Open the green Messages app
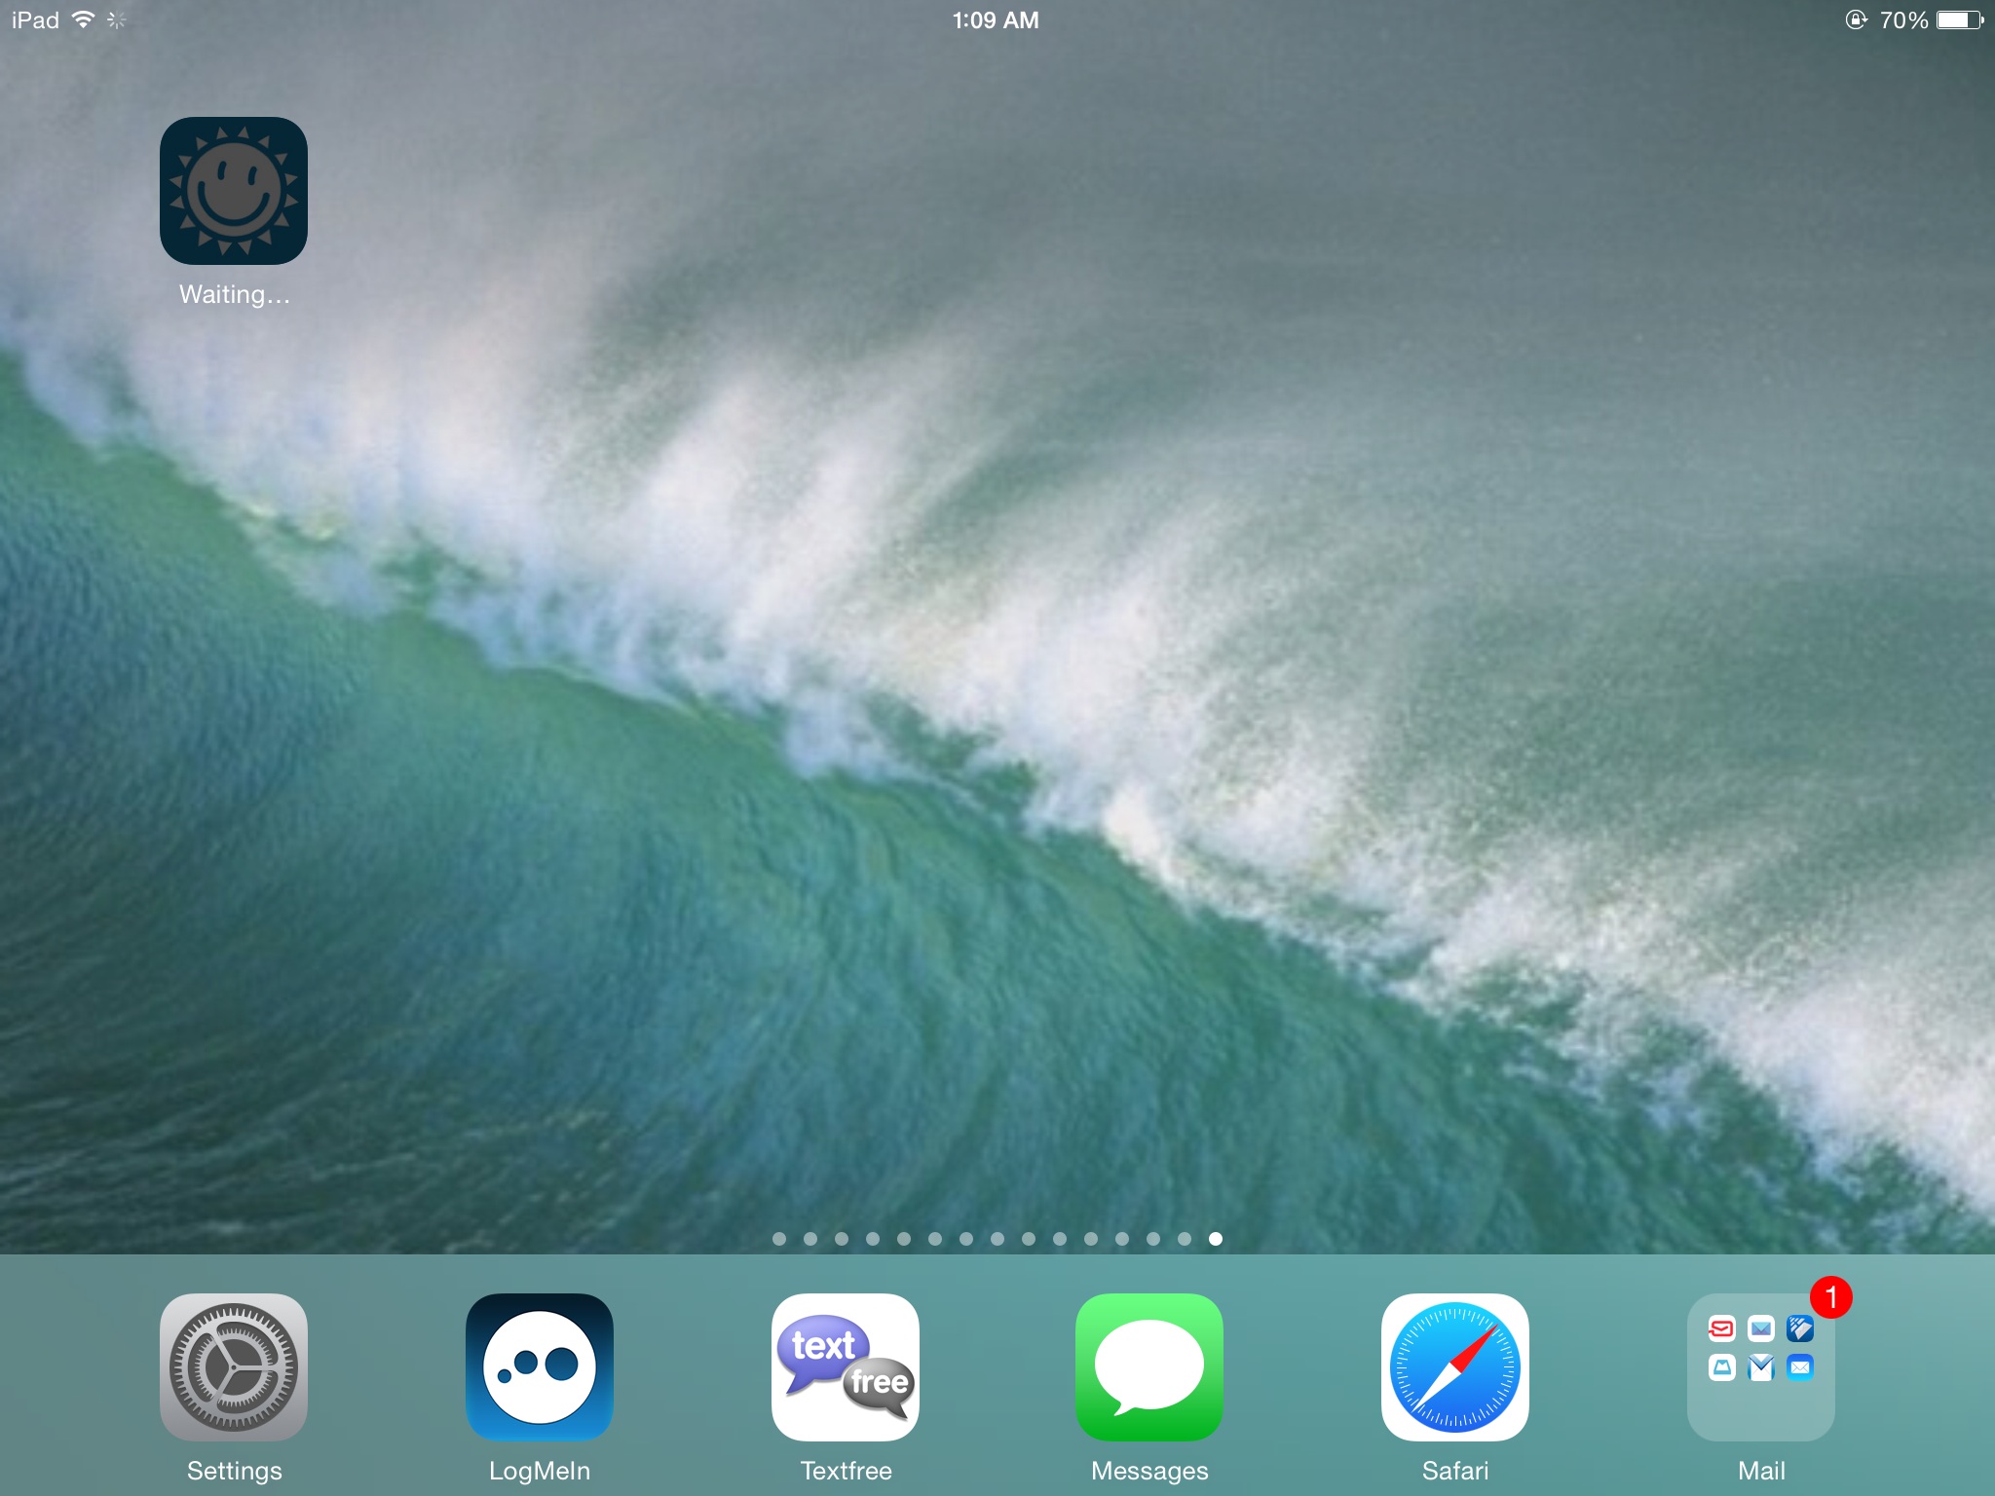The width and height of the screenshot is (1995, 1496). [1149, 1366]
